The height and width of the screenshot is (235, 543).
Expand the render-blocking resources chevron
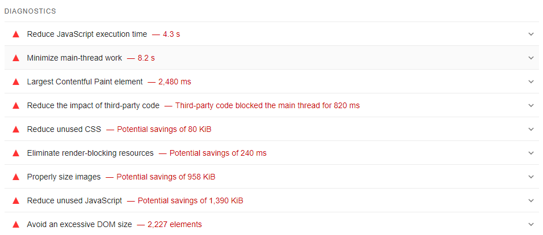531,153
